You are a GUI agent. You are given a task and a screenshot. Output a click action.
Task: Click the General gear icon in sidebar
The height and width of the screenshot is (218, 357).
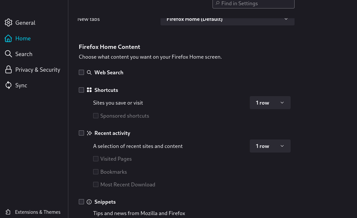pos(8,23)
